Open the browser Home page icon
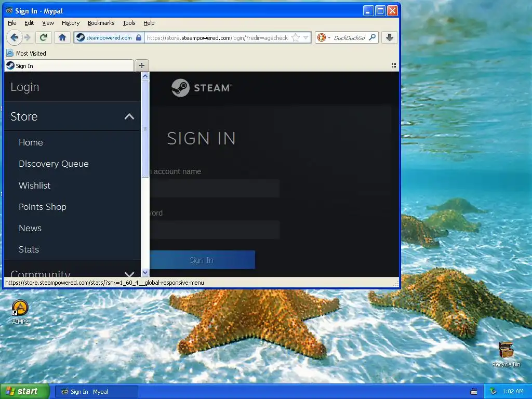Viewport: 532px width, 399px height. coord(62,37)
